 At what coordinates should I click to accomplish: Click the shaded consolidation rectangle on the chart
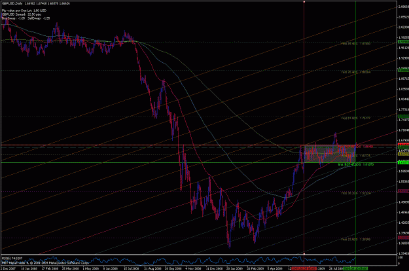(330, 154)
